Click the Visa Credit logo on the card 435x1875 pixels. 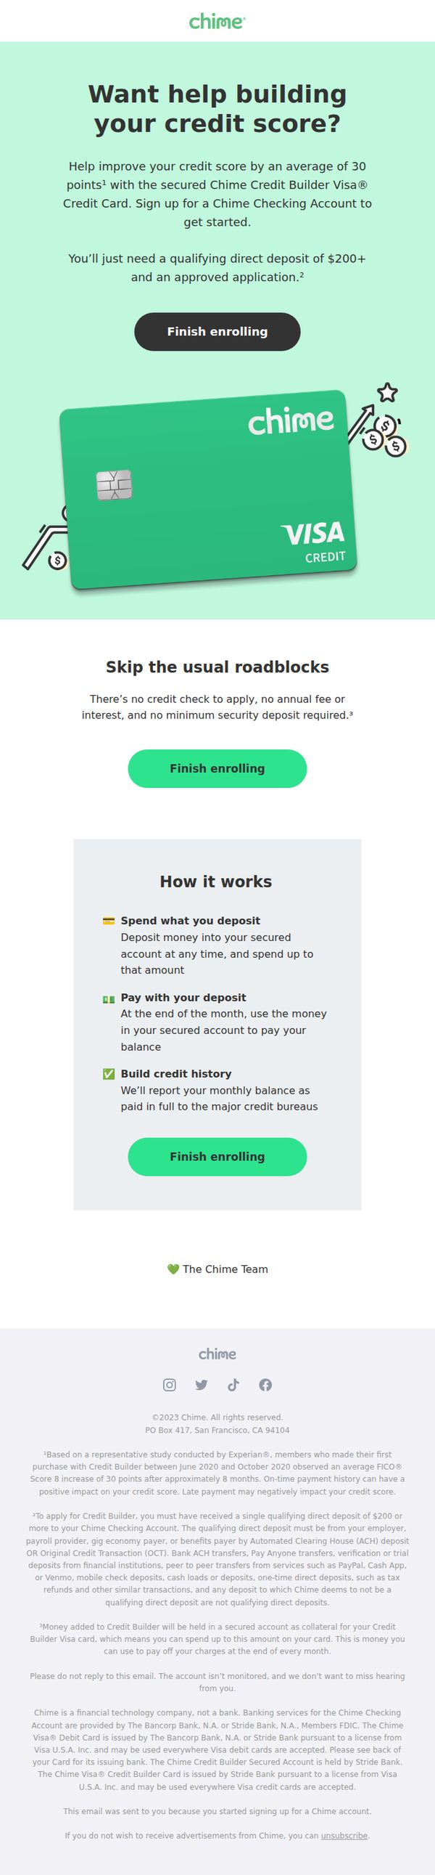[314, 542]
